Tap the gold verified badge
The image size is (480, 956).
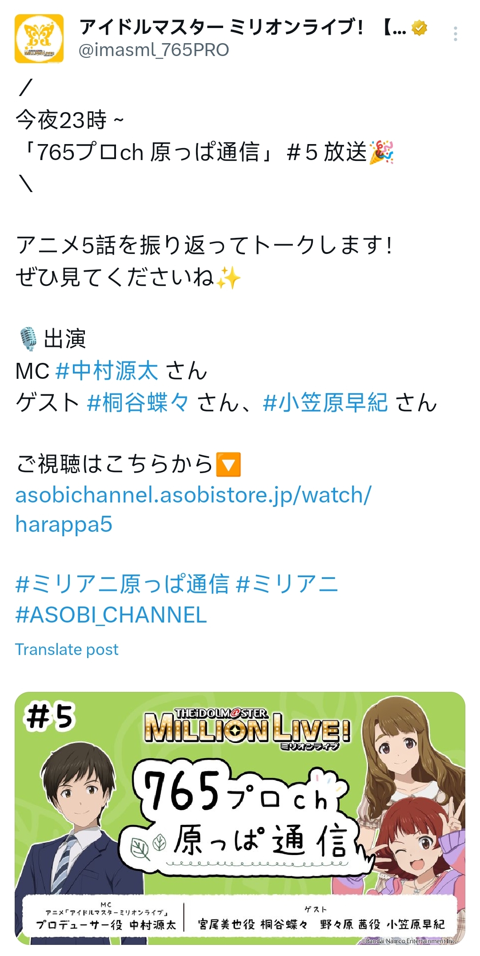419,28
